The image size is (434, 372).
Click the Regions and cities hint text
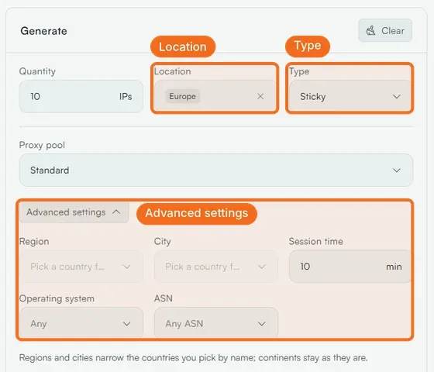coord(193,357)
